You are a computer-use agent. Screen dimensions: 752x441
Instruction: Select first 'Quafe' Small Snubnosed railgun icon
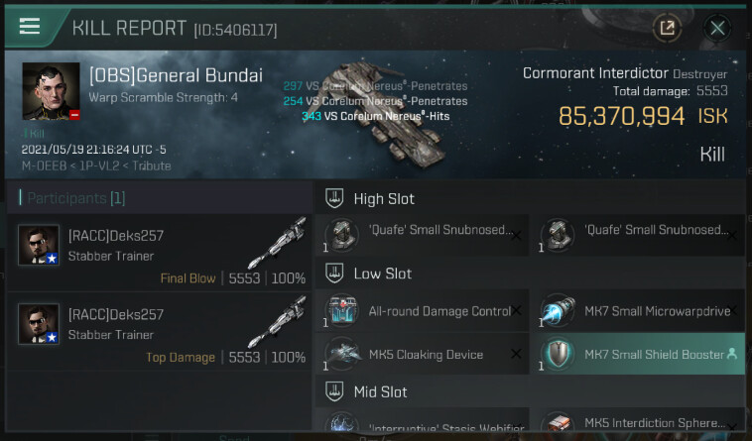(342, 235)
